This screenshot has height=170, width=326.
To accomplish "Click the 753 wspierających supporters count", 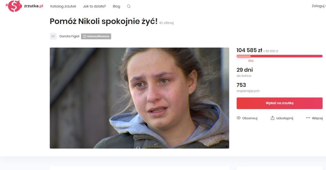I will click(x=248, y=87).
